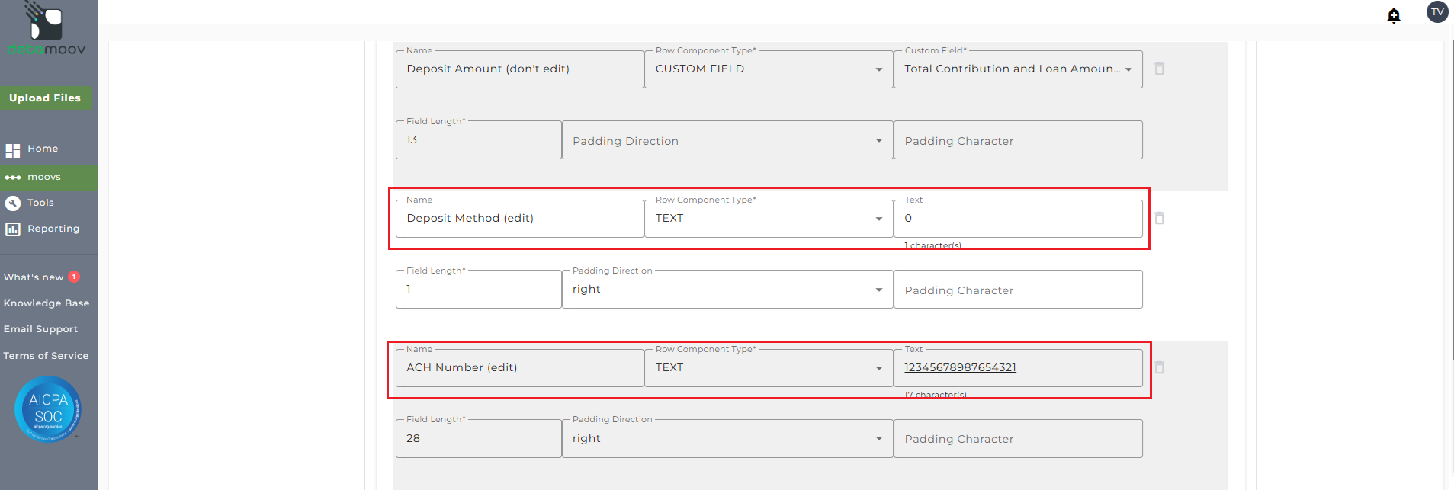Viewport: 1454px width, 490px height.
Task: Select moovs in the sidebar
Action: coord(43,177)
